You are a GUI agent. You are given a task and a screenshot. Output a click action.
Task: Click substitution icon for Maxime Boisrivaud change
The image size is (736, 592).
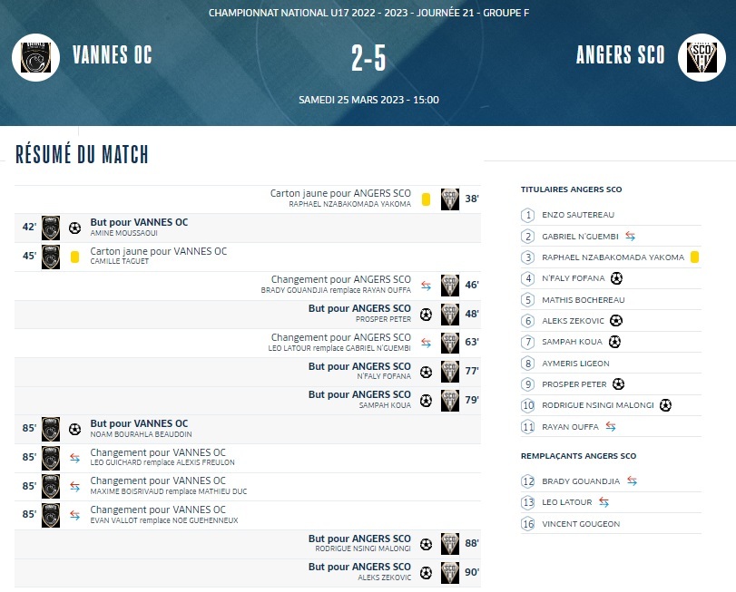74,487
